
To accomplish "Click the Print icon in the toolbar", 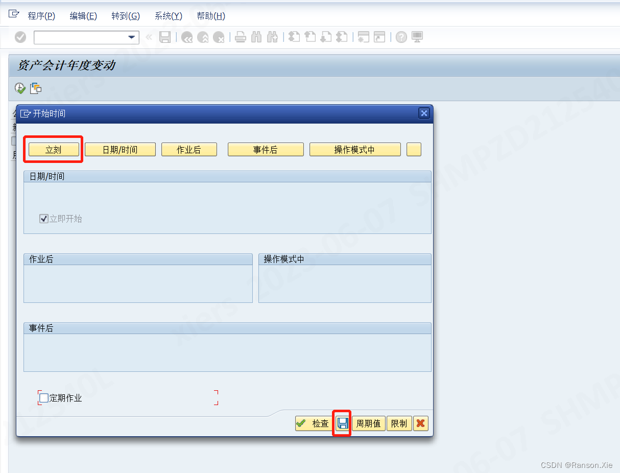I will (240, 37).
